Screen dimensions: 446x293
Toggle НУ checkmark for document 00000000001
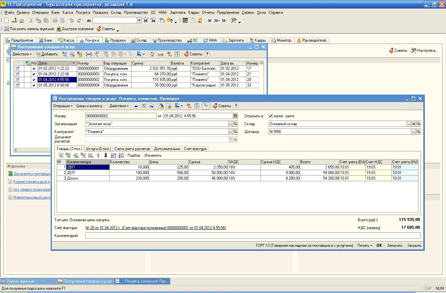[x=34, y=68]
